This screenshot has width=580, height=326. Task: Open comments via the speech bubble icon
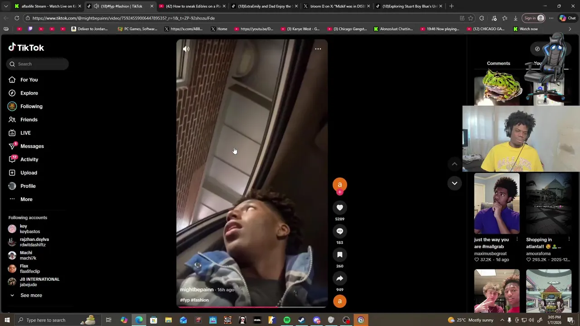[x=340, y=231]
